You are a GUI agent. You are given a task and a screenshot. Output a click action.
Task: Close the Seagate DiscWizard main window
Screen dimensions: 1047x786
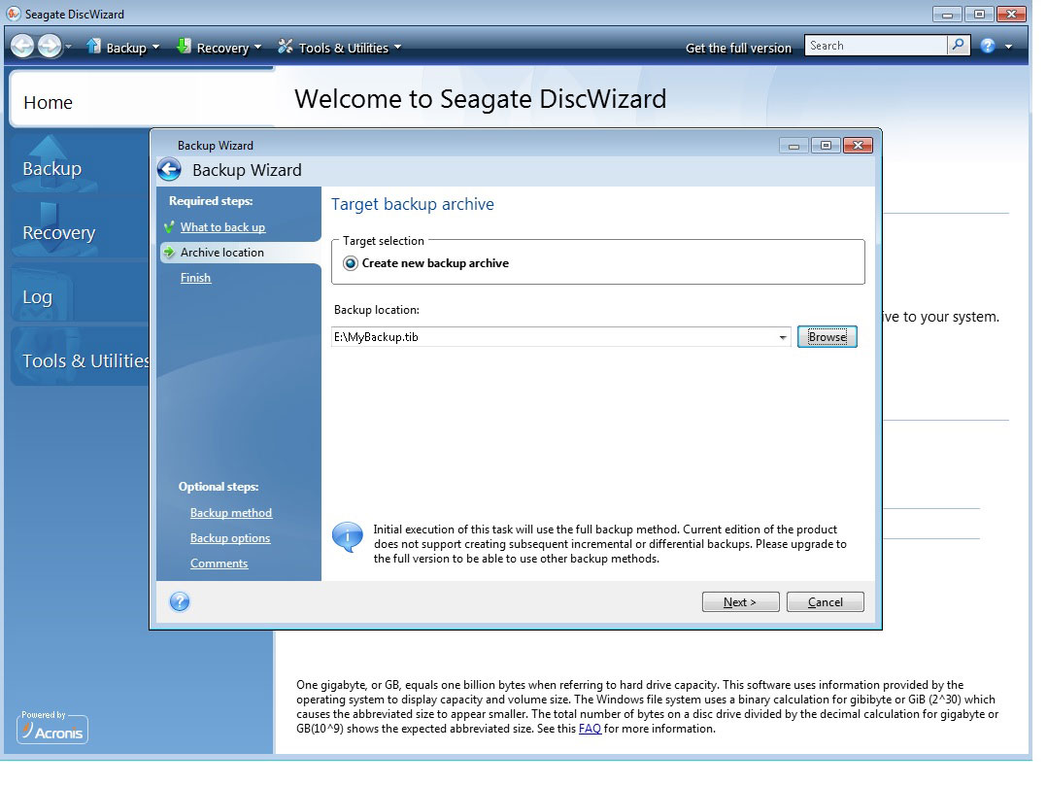1012,14
